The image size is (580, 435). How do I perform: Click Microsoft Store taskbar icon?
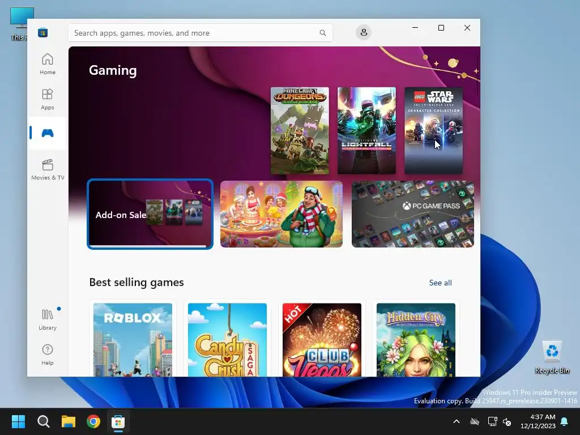click(118, 421)
